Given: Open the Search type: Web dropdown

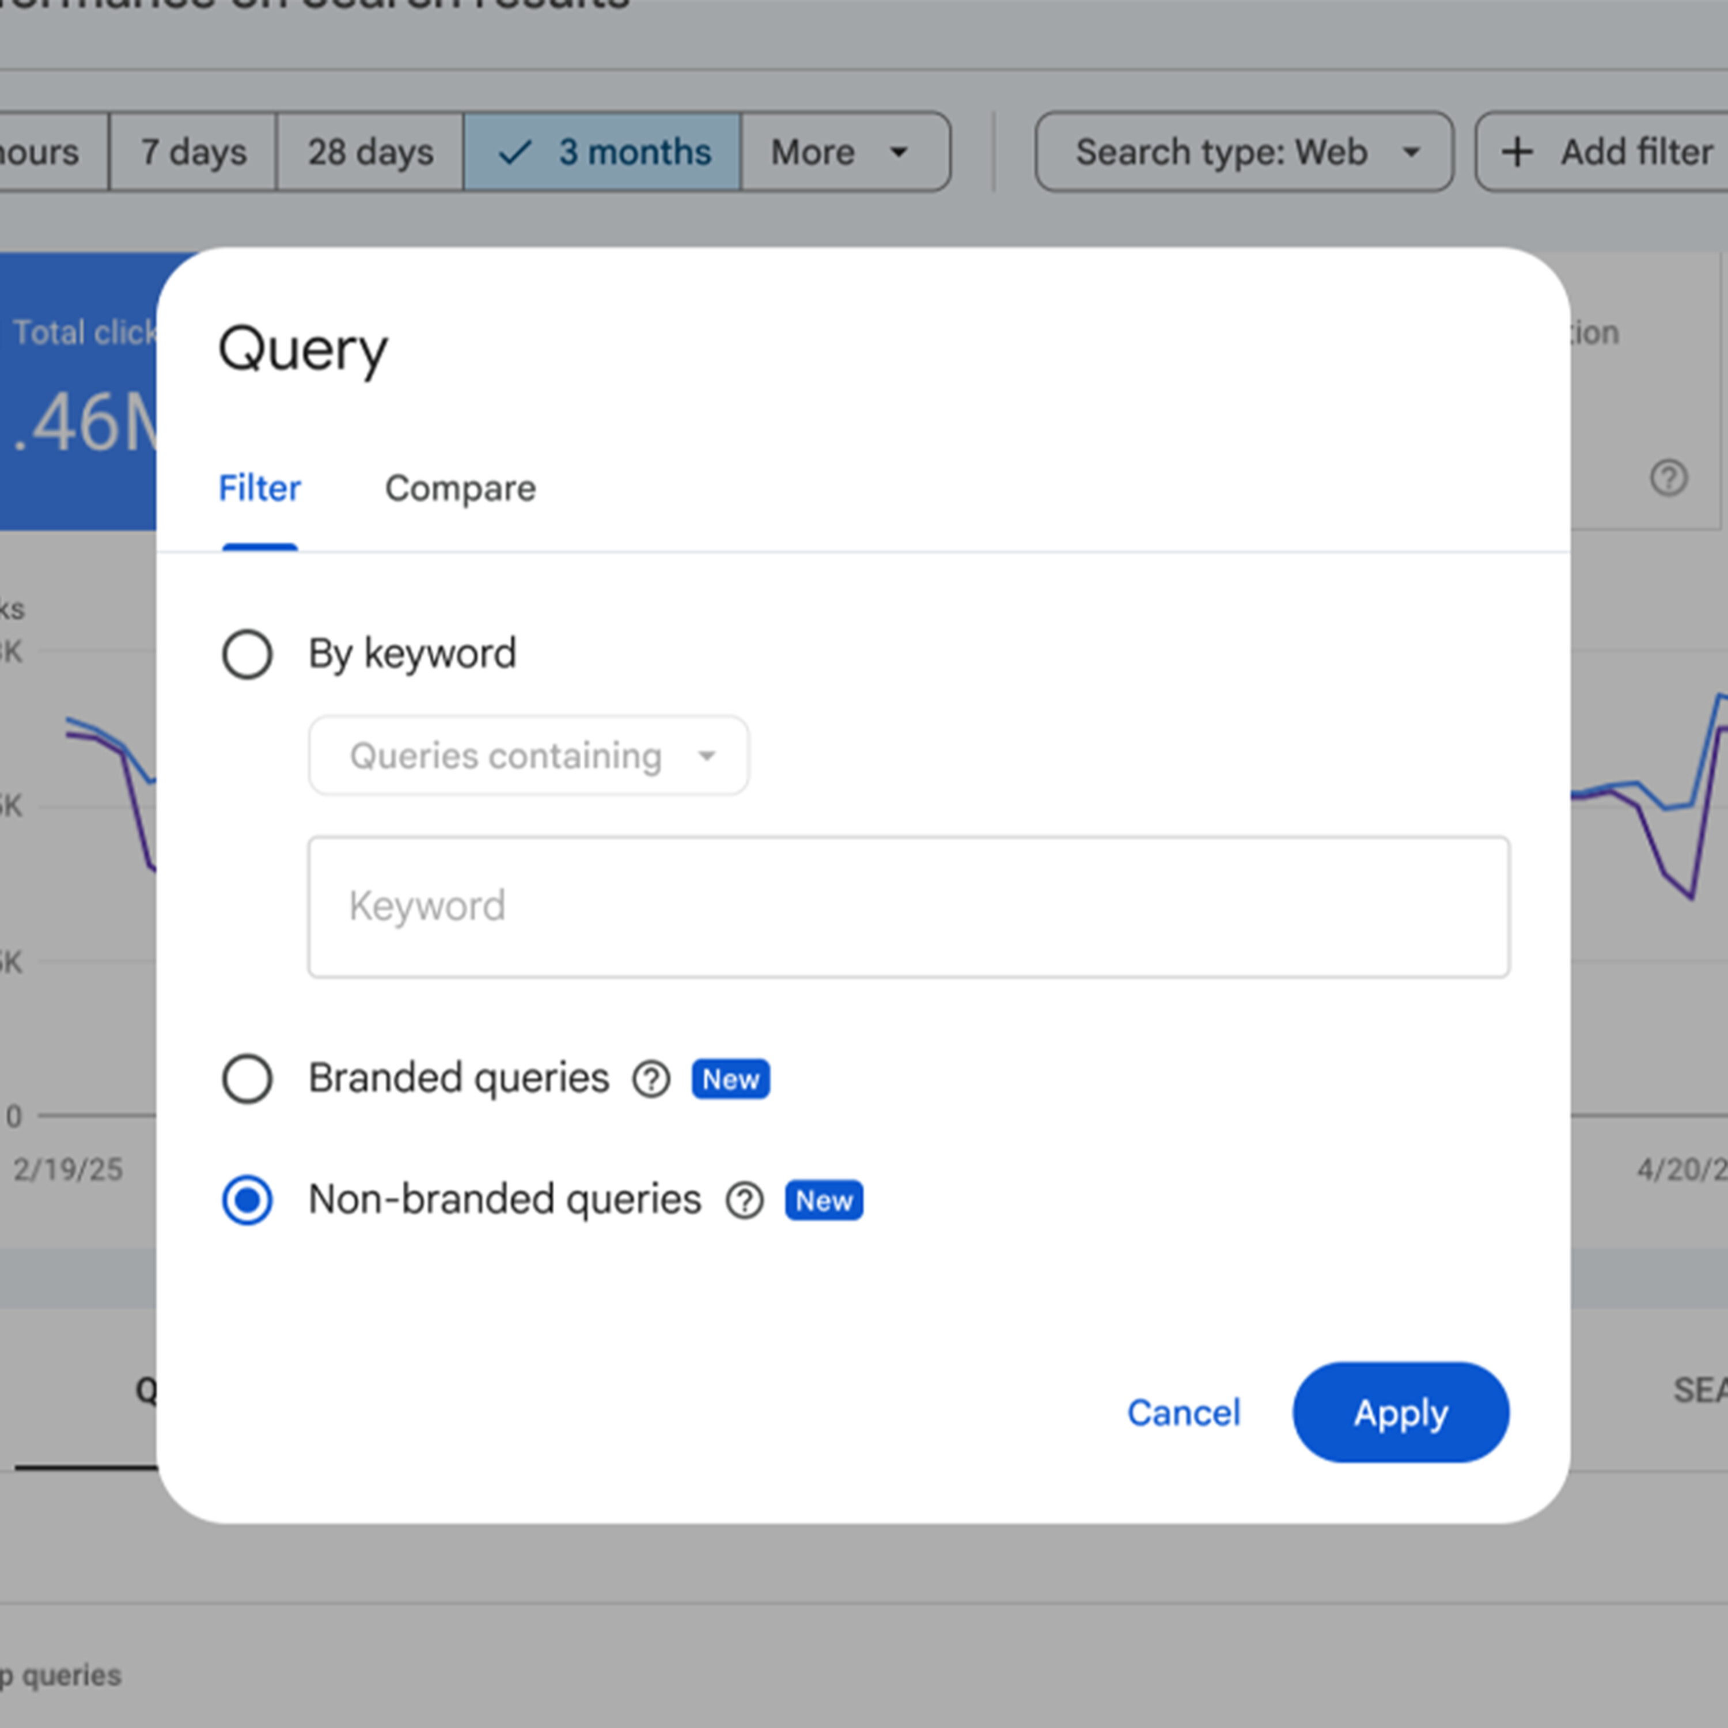Looking at the screenshot, I should 1243,152.
